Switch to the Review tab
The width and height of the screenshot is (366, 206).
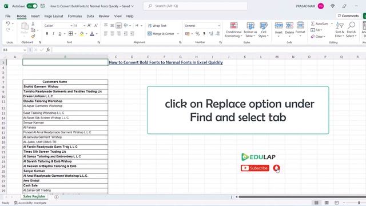pyautogui.click(x=104, y=16)
